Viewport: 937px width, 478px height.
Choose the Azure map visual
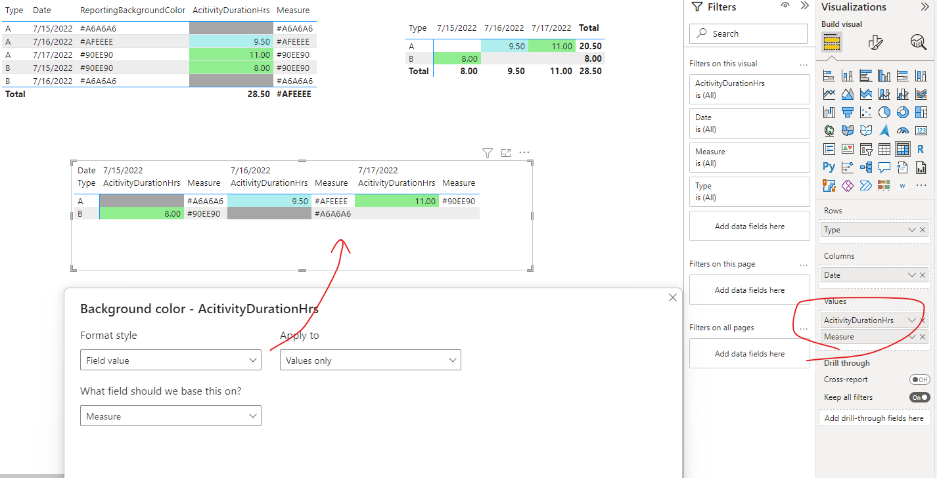pos(884,131)
